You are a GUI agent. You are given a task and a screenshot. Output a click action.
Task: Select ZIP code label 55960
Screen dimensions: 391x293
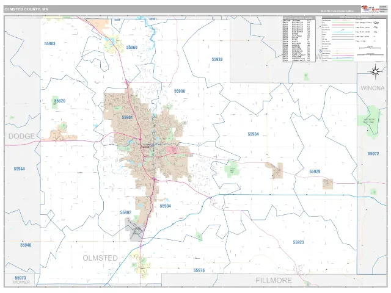pos(132,48)
